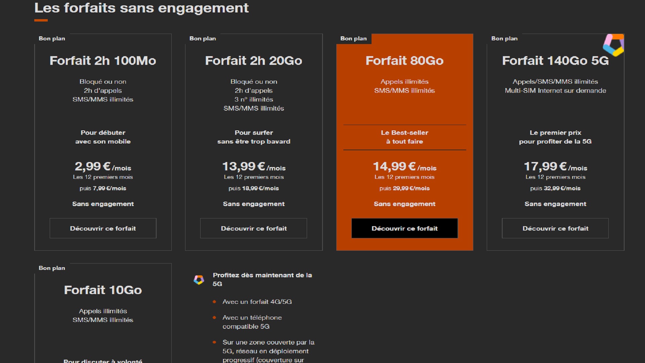
Task: Click the Bon plan tag on Forfait 80Go
Action: [x=353, y=38]
